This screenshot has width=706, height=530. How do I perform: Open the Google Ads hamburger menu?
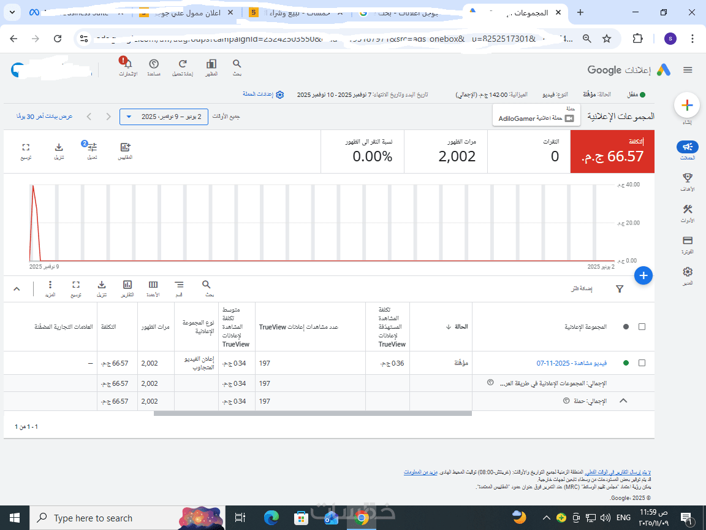coord(688,70)
